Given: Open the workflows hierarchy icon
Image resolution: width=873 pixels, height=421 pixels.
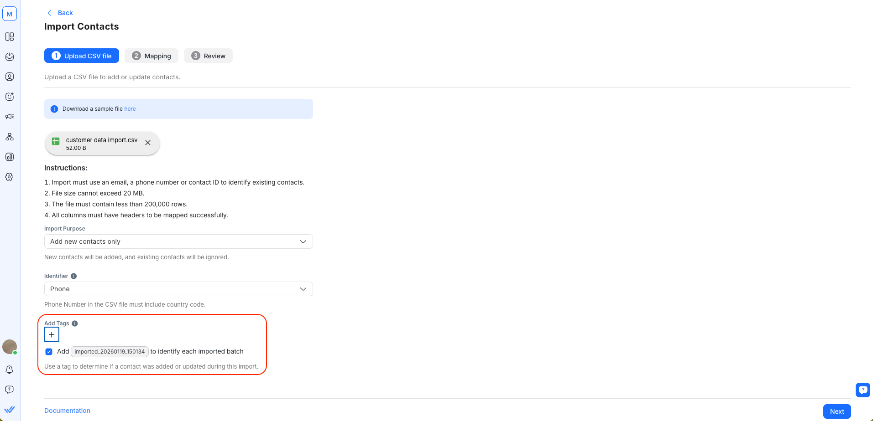Looking at the screenshot, I should (10, 137).
